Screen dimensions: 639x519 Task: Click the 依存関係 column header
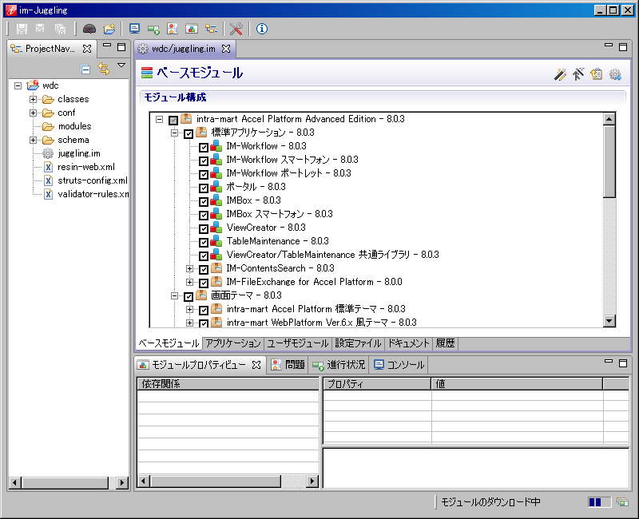point(228,384)
